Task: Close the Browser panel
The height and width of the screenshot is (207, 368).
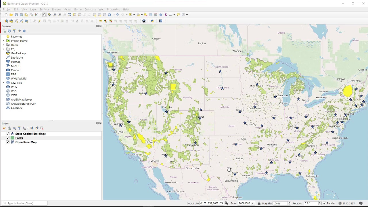Action: [100, 26]
